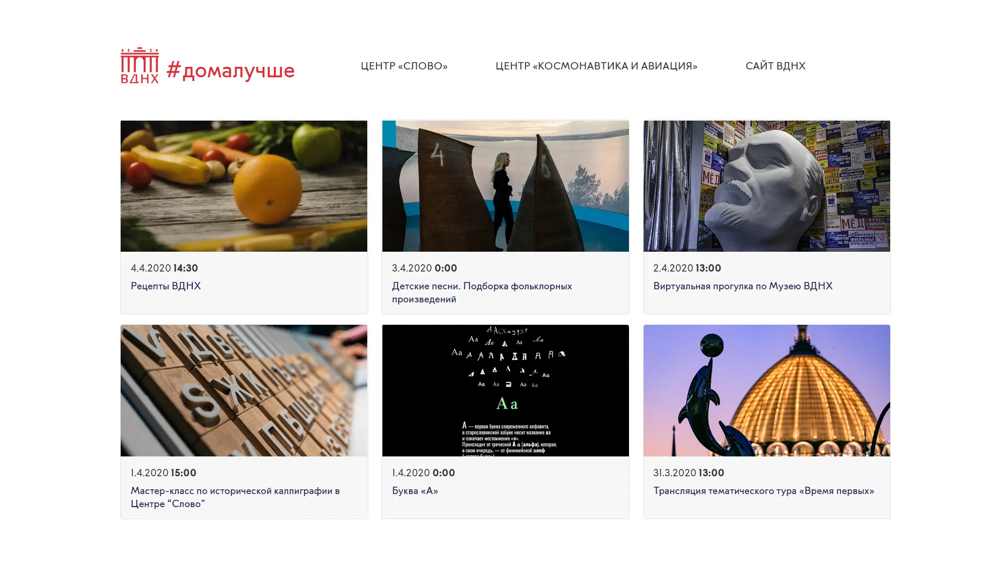
Task: Click the #домалучше hashtag title
Action: [230, 70]
